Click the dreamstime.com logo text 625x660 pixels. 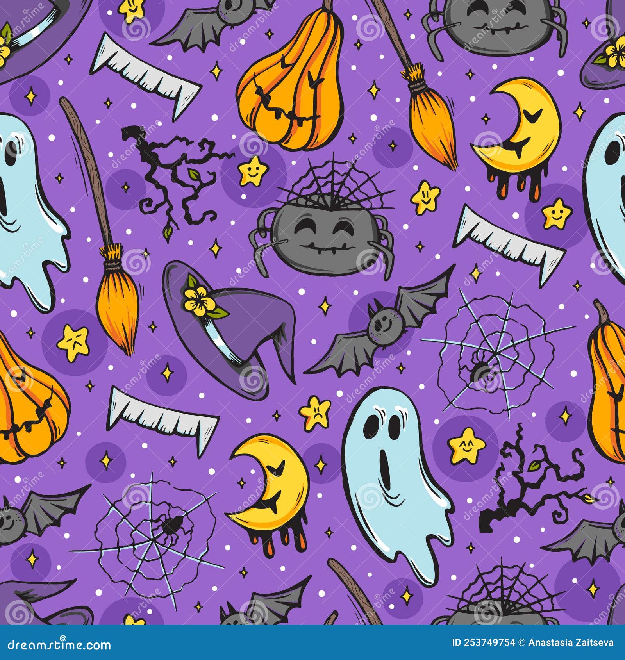click(59, 644)
